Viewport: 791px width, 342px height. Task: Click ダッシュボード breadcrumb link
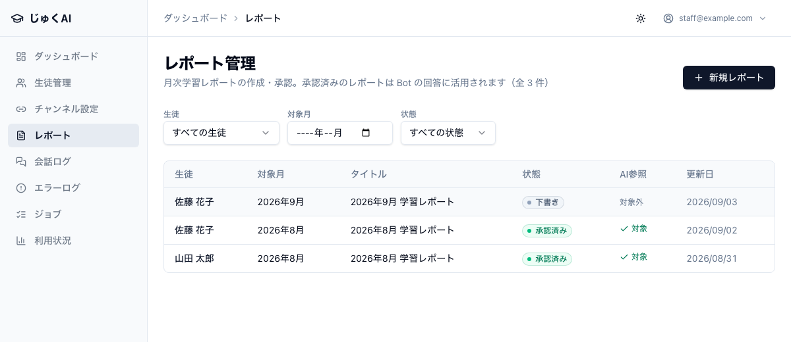click(195, 18)
